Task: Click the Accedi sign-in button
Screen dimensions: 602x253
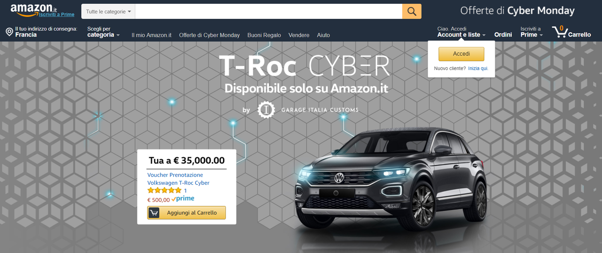Action: [x=461, y=54]
